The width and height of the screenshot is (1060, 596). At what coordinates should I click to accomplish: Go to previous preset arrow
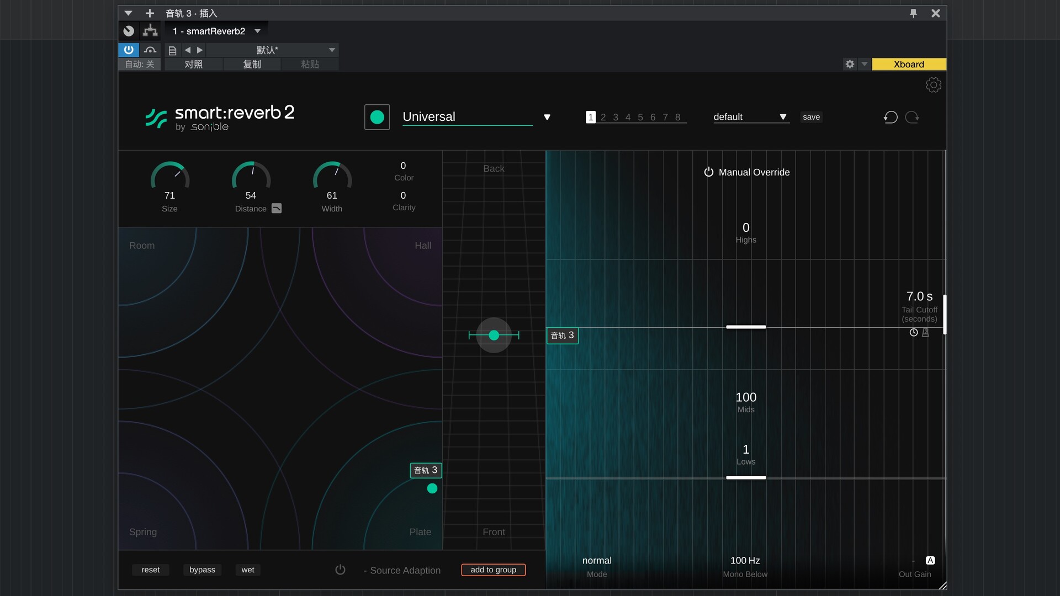pyautogui.click(x=187, y=50)
